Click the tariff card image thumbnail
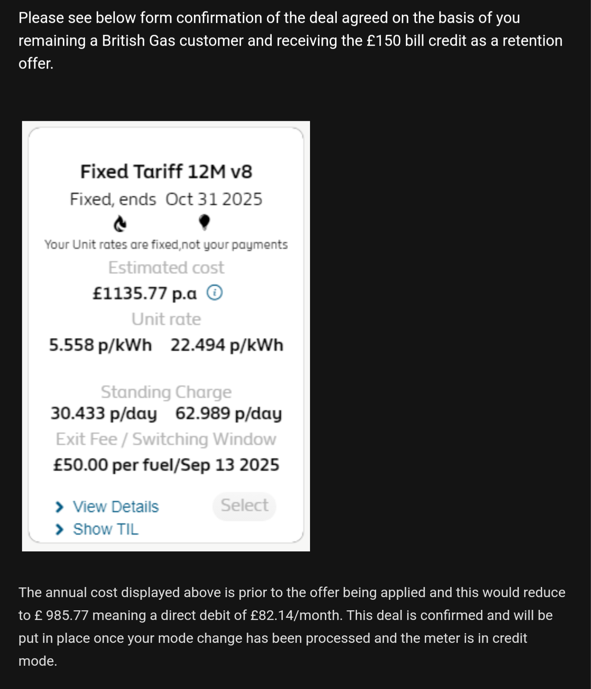The width and height of the screenshot is (591, 689). [166, 336]
